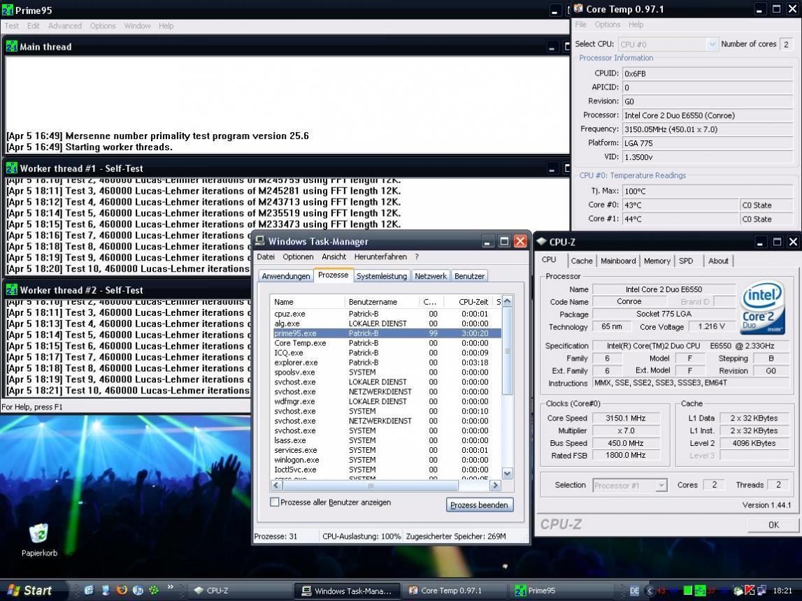Click process list scroll up arrow
Image resolution: width=802 pixels, height=601 pixels.
pyautogui.click(x=507, y=301)
